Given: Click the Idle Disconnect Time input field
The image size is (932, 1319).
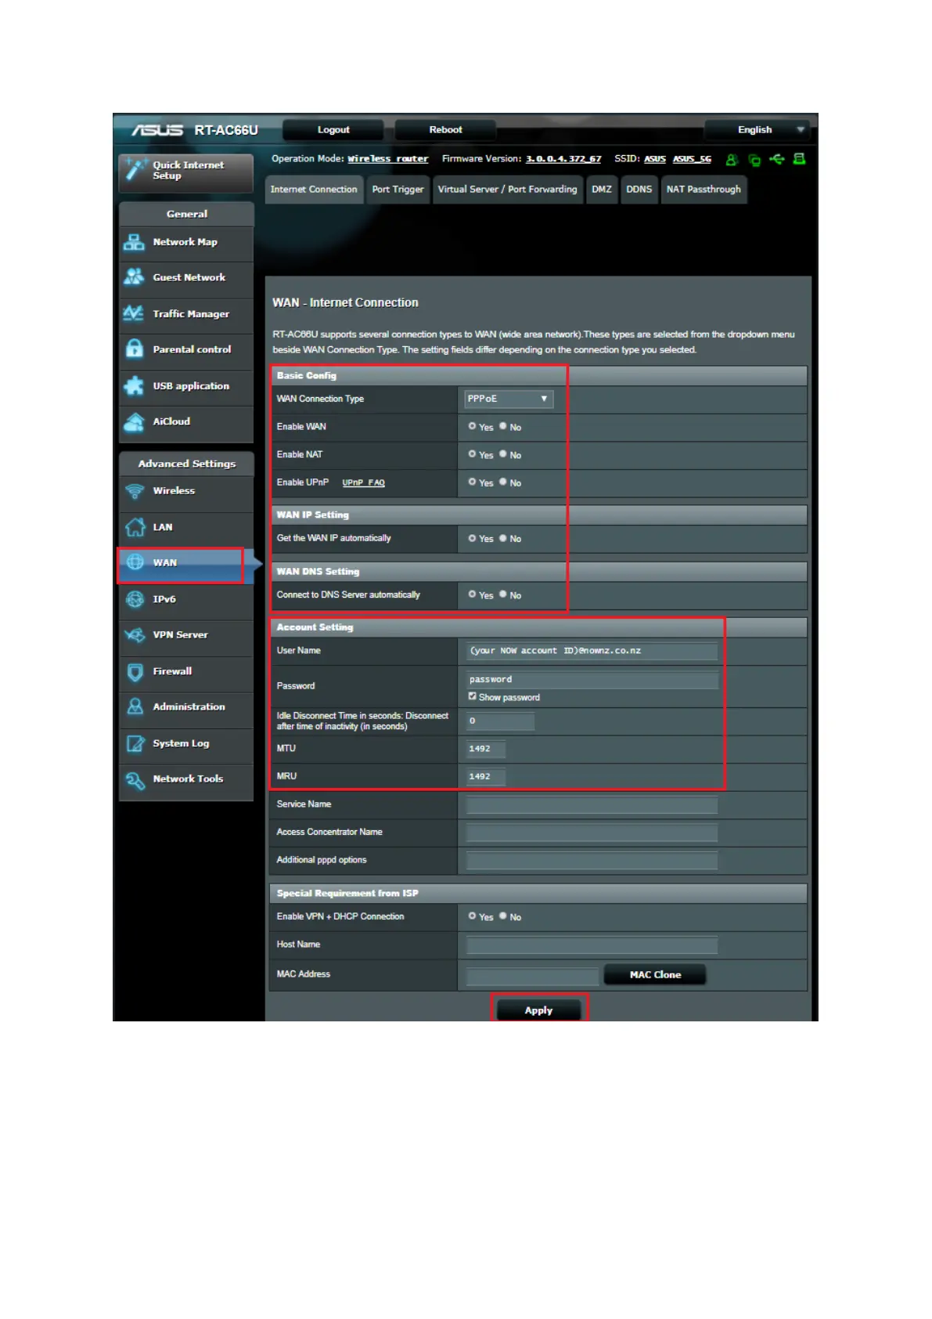Looking at the screenshot, I should pos(500,721).
